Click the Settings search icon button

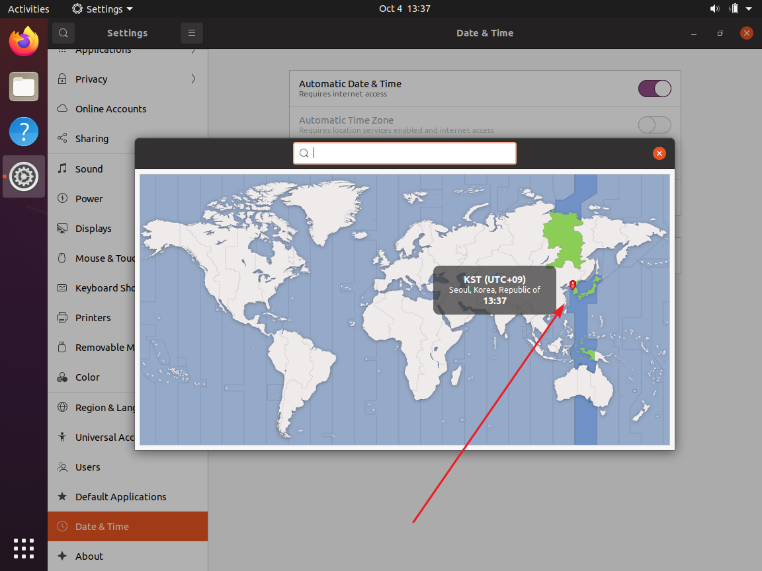pos(63,33)
